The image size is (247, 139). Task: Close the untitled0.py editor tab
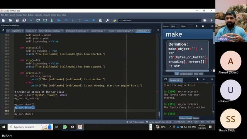click(x=149, y=31)
